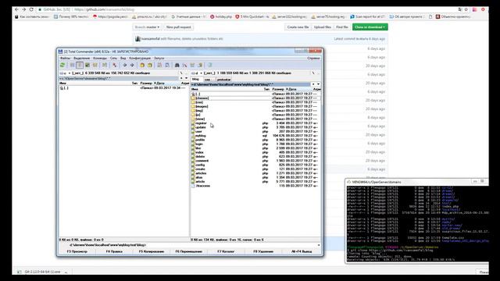Click copy names to clipboard icon

pyautogui.click(x=200, y=65)
